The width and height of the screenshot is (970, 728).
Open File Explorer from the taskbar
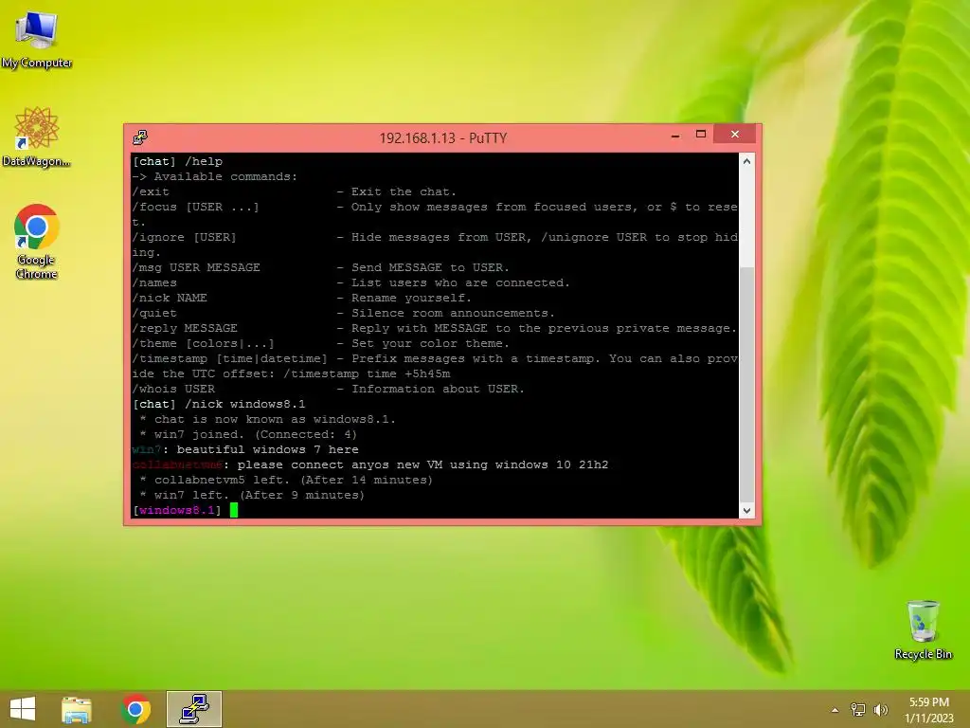click(77, 709)
